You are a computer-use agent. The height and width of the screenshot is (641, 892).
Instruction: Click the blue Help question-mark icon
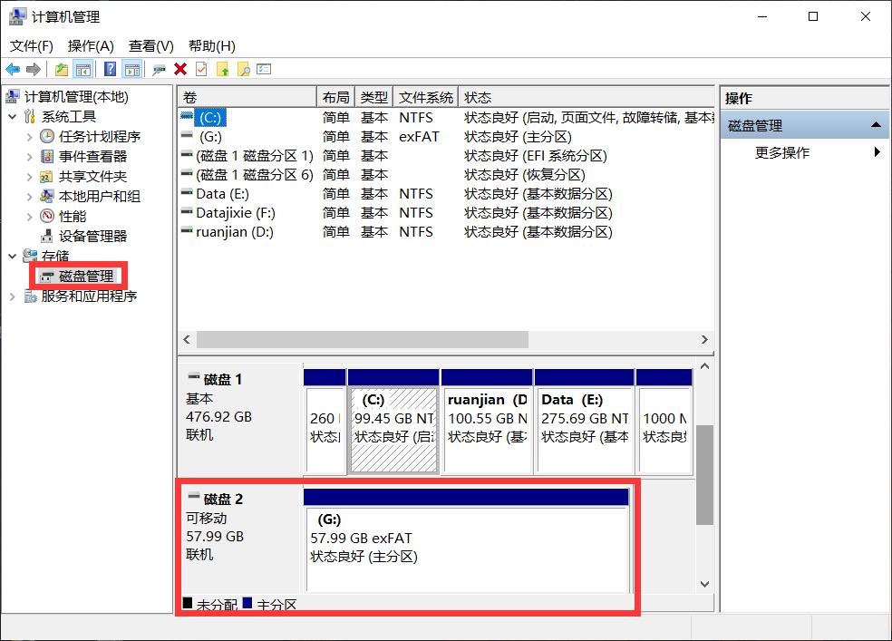(110, 70)
